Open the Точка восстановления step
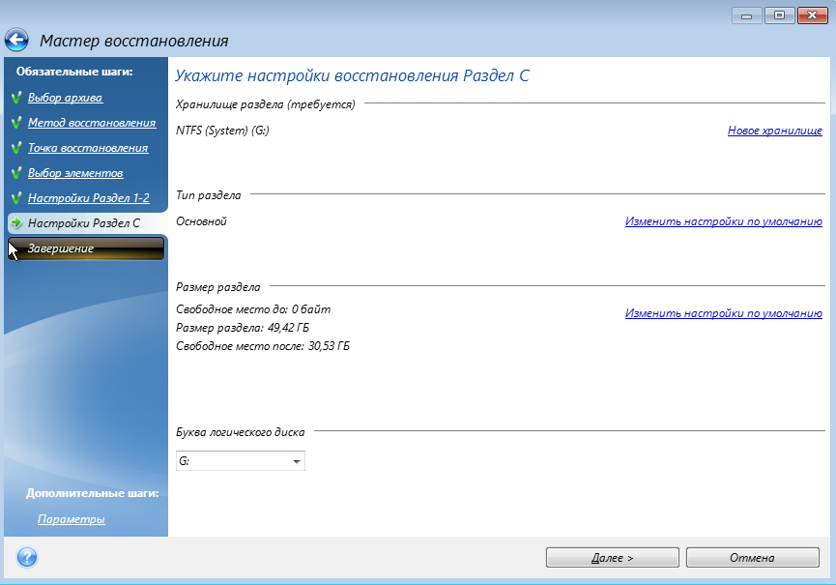 pyautogui.click(x=88, y=148)
